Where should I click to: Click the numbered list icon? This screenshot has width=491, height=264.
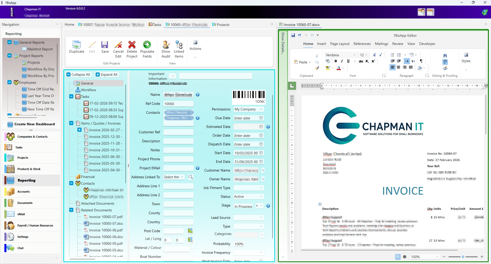[399, 55]
